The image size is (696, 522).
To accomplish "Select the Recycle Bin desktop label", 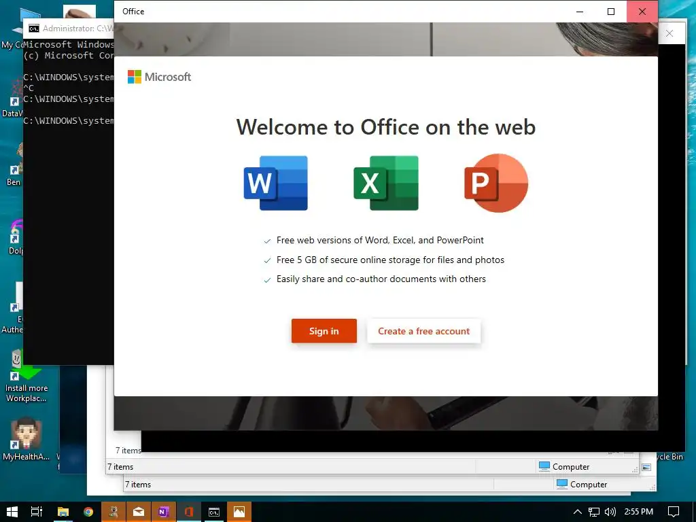I will tap(670, 456).
